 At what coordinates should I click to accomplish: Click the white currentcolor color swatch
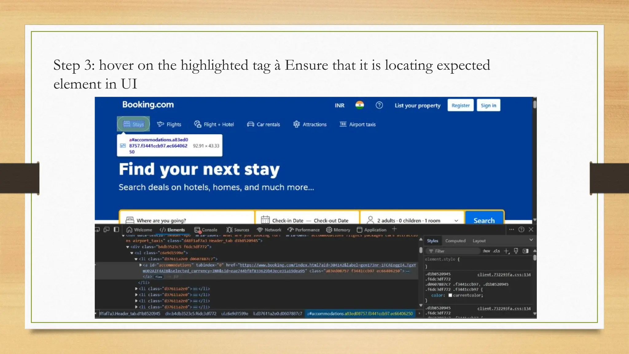click(450, 295)
